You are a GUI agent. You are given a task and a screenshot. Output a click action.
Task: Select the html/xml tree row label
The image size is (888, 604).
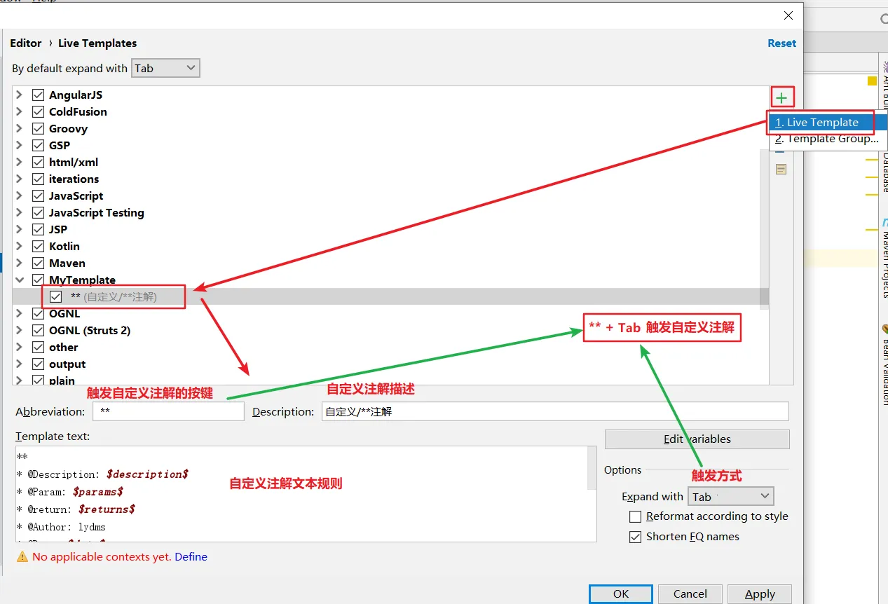(74, 162)
